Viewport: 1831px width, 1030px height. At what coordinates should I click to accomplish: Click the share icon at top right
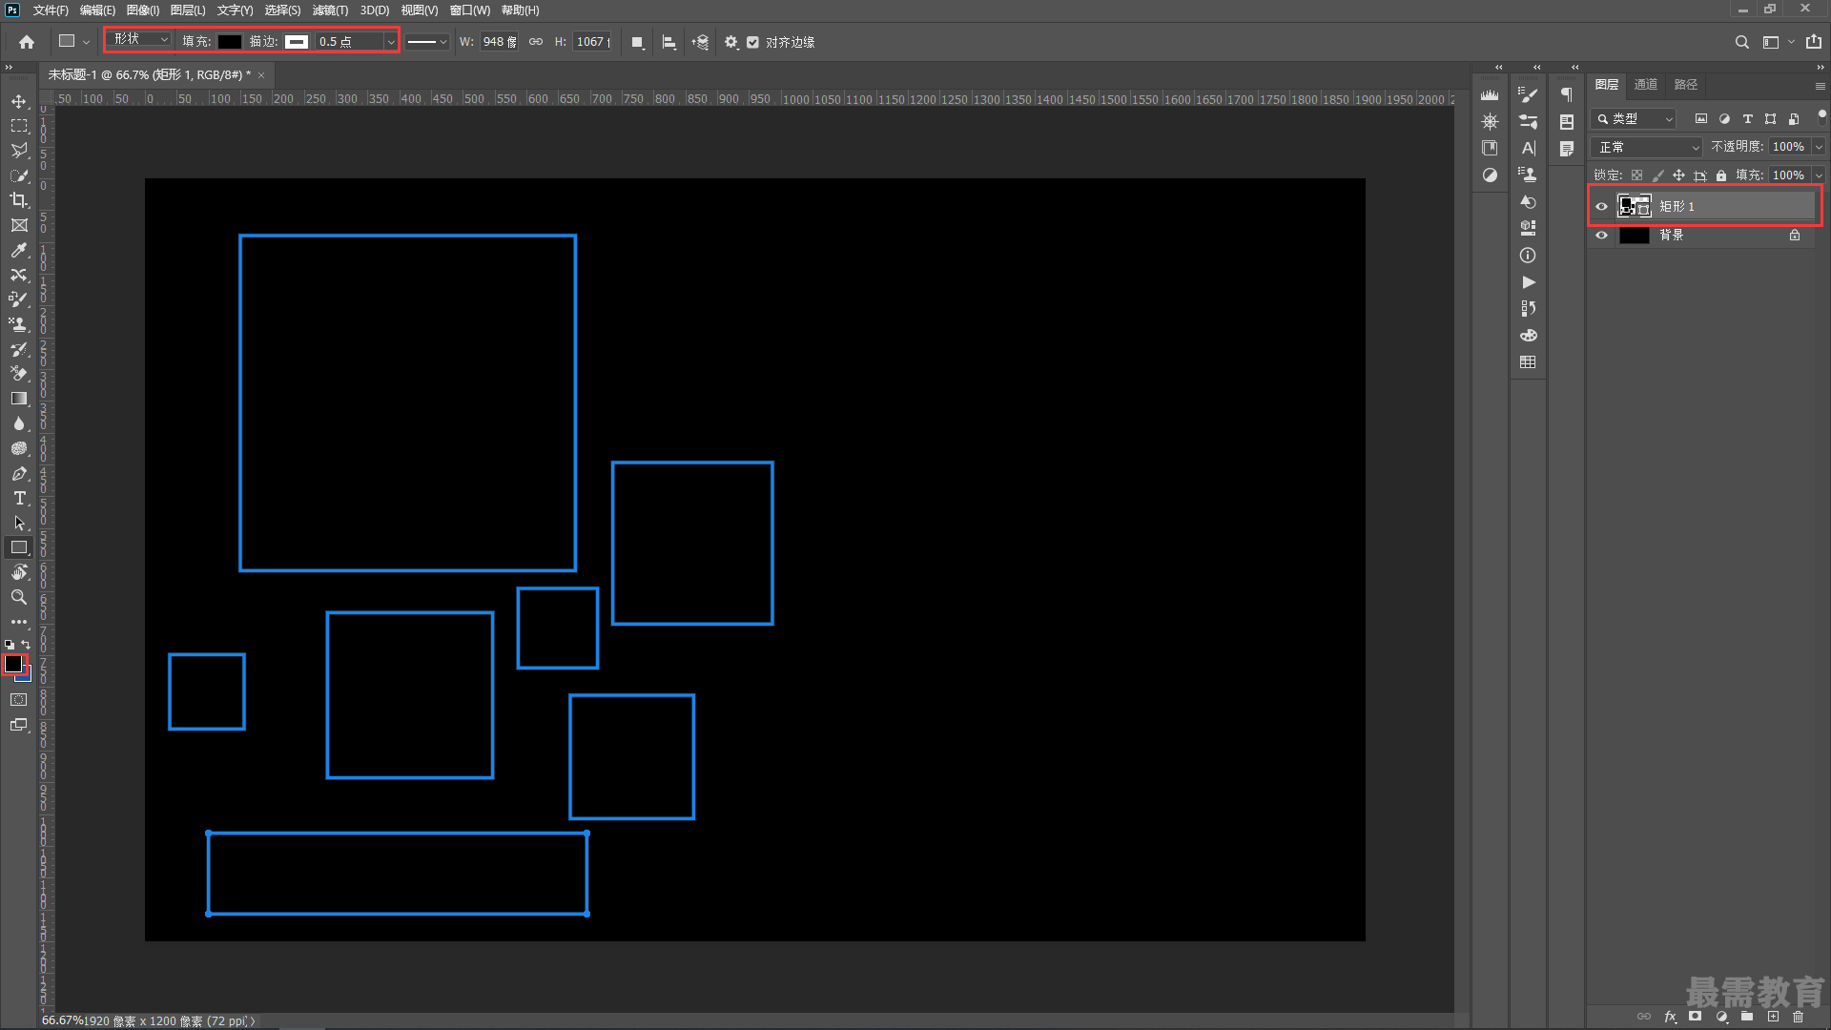click(1814, 42)
